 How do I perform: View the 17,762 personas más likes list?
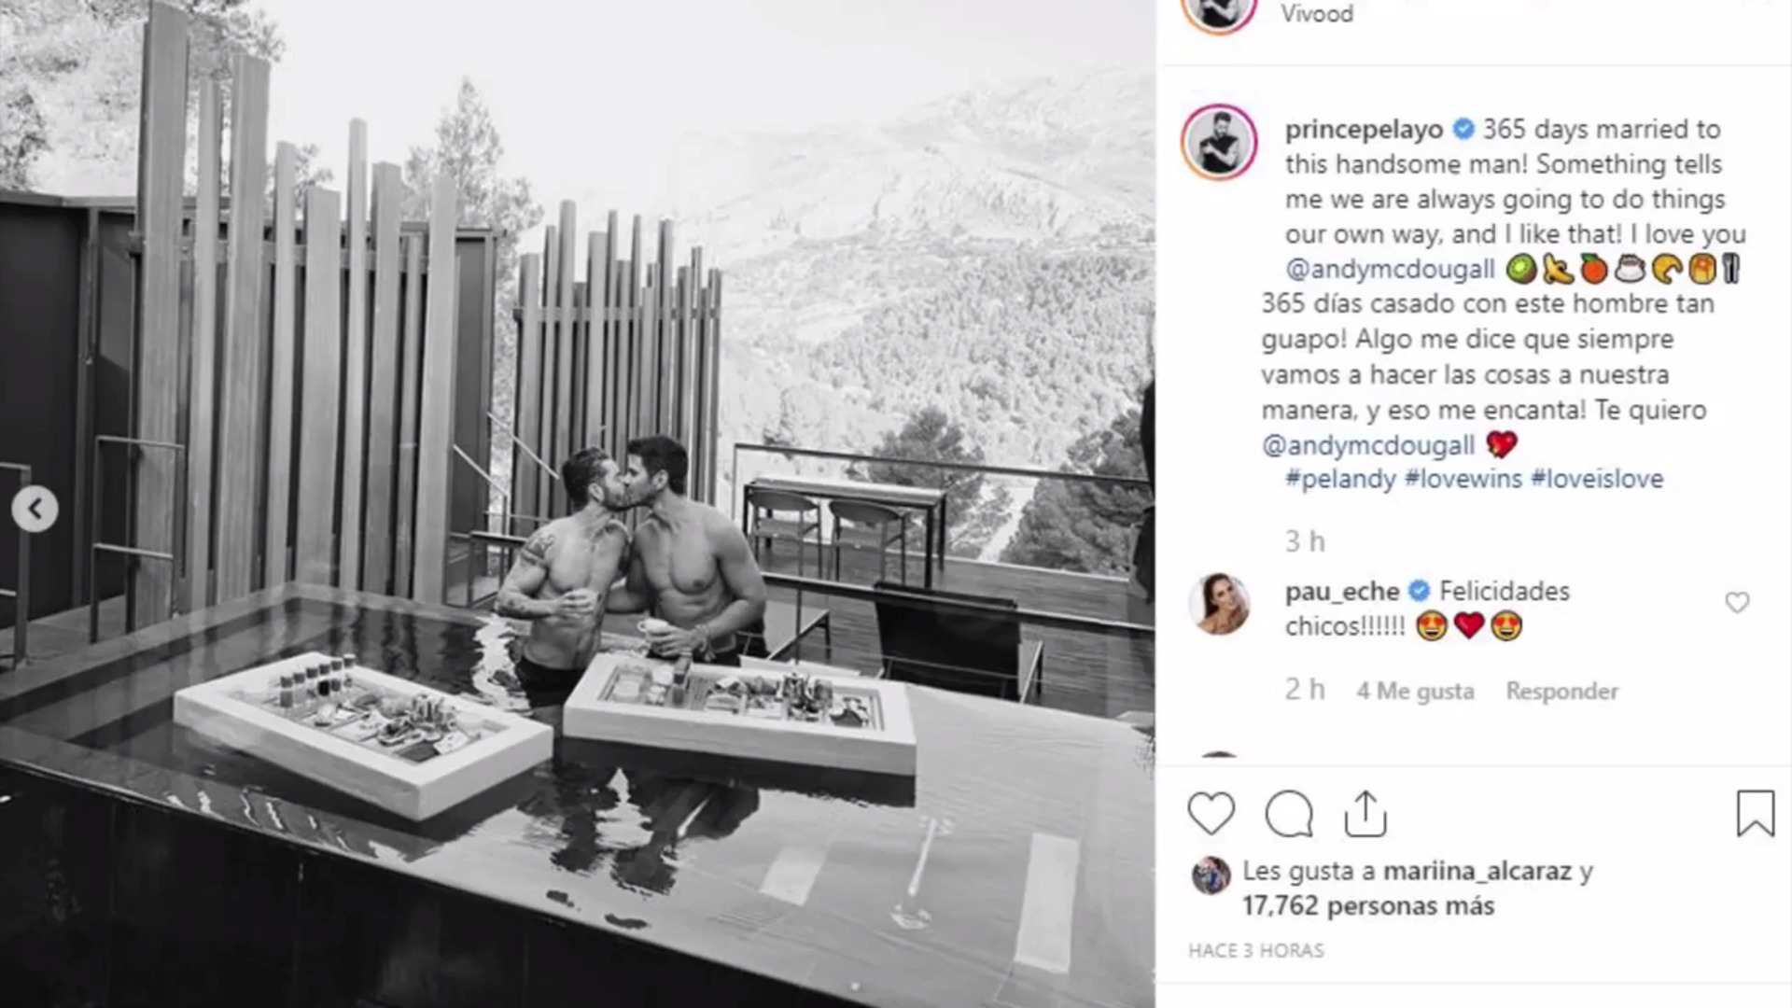point(1368,905)
